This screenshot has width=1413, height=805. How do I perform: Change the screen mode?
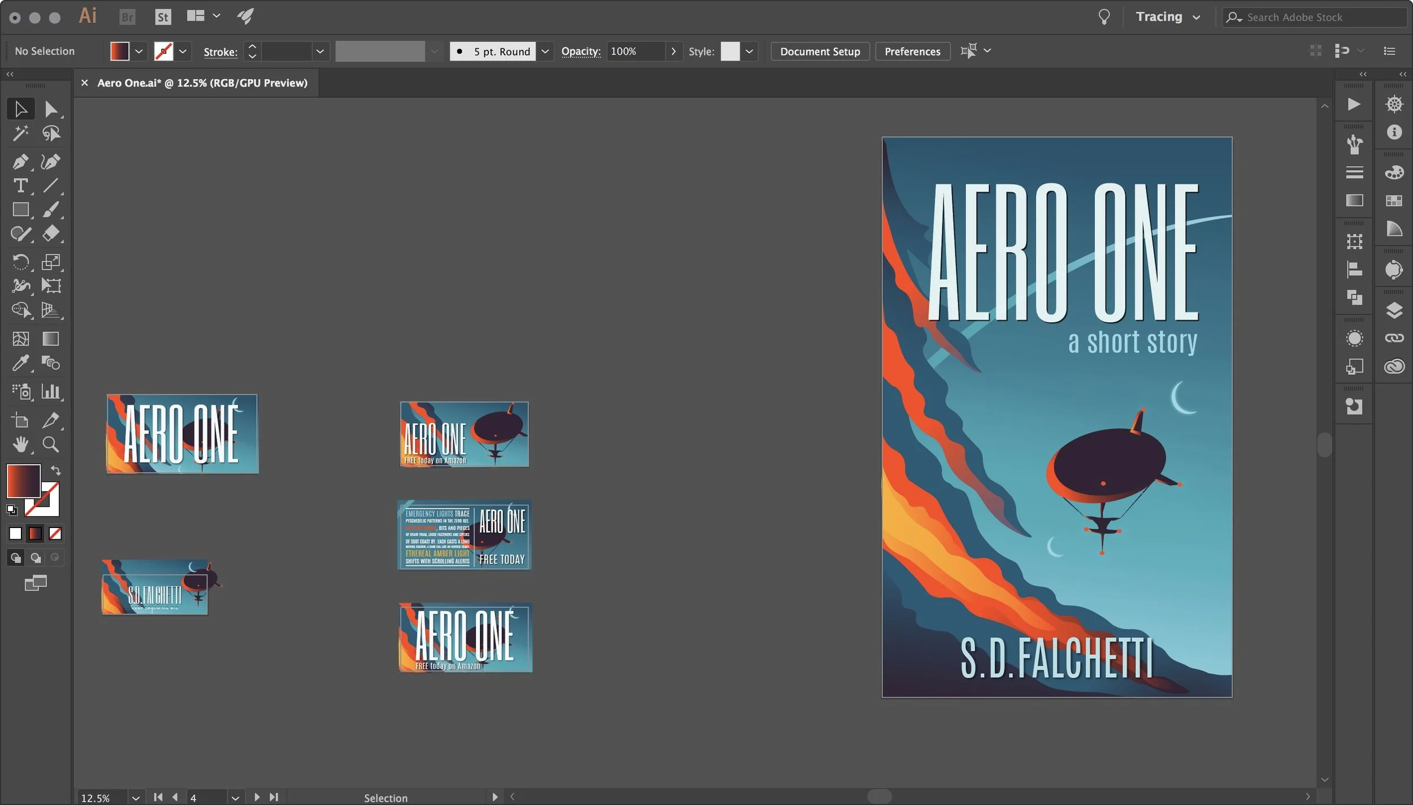[35, 583]
